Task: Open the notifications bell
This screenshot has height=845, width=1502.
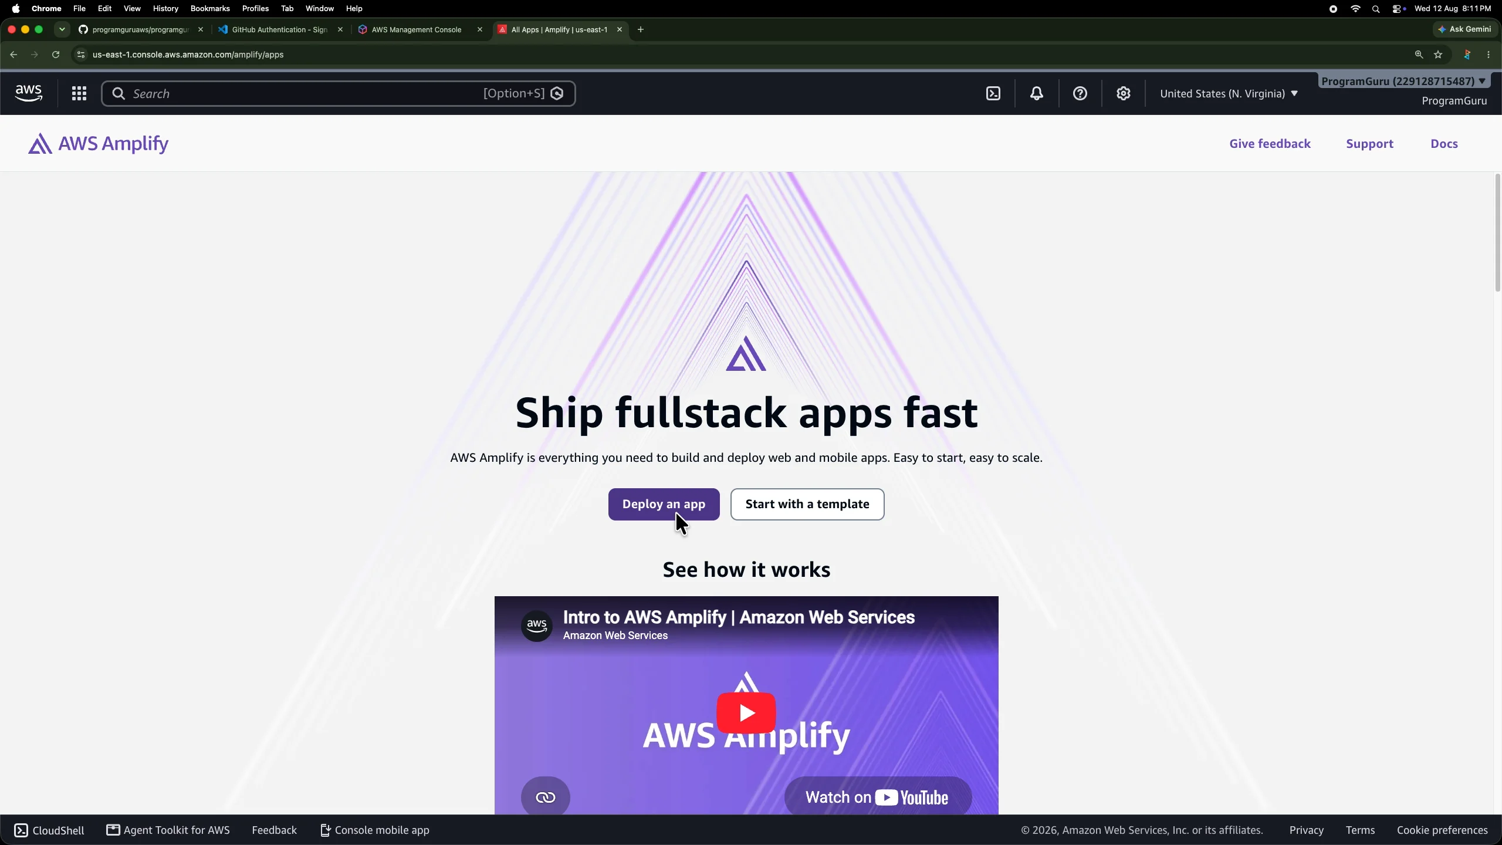Action: (x=1037, y=93)
